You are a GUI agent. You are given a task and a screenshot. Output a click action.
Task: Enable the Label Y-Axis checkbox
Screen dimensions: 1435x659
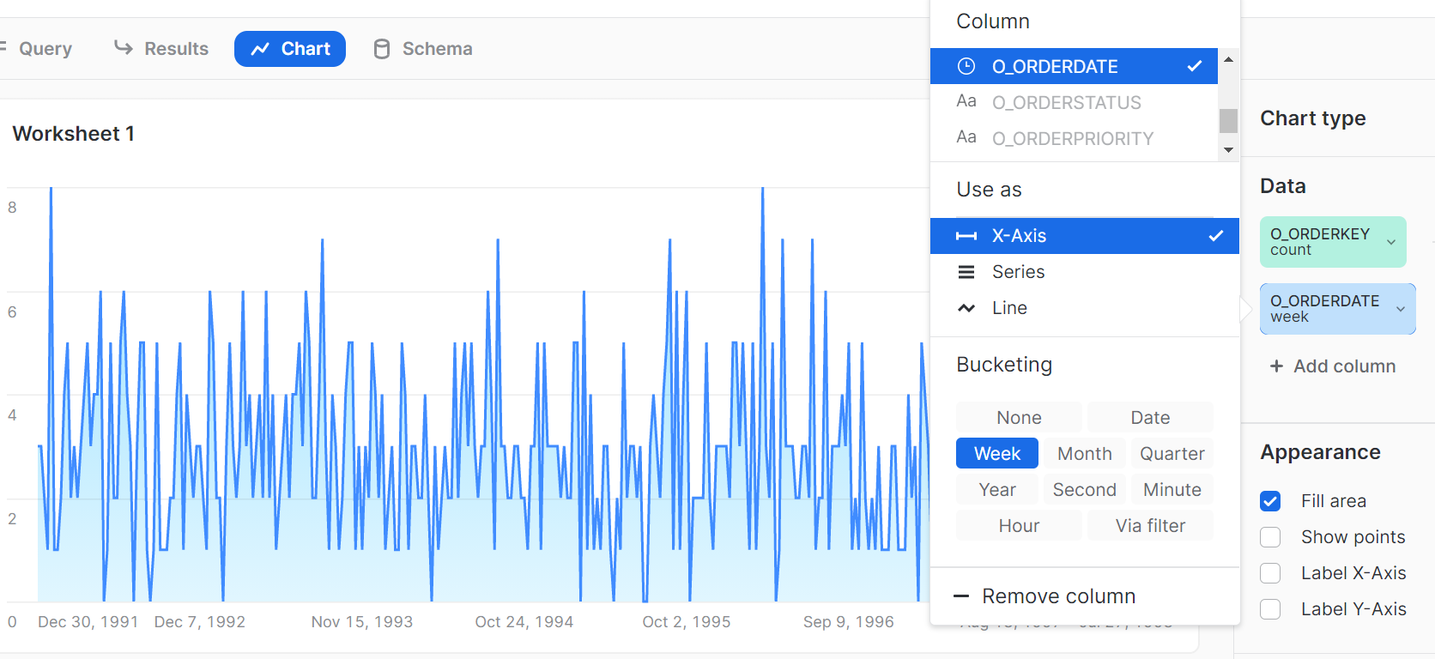tap(1270, 609)
